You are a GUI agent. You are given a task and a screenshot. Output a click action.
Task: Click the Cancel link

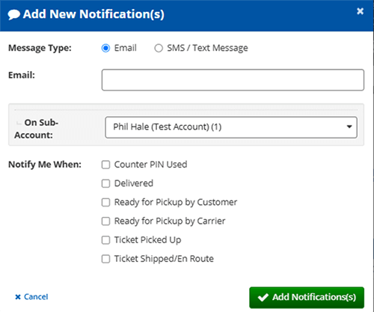pyautogui.click(x=31, y=297)
